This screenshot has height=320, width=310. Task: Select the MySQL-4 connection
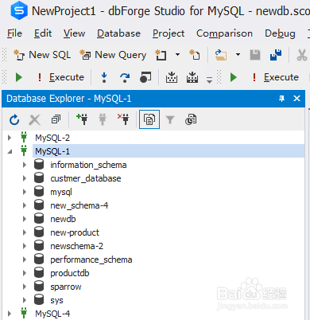point(52,314)
